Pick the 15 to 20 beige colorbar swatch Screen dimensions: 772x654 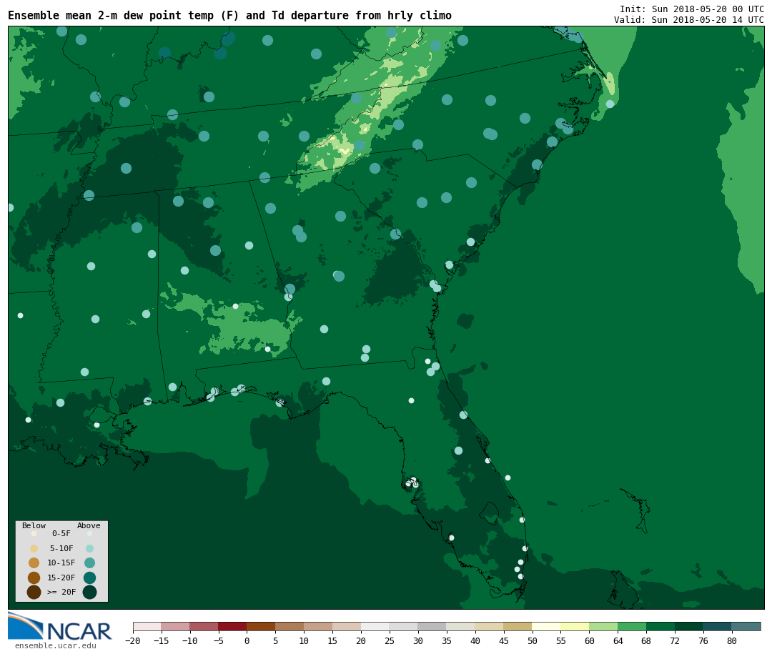[347, 626]
